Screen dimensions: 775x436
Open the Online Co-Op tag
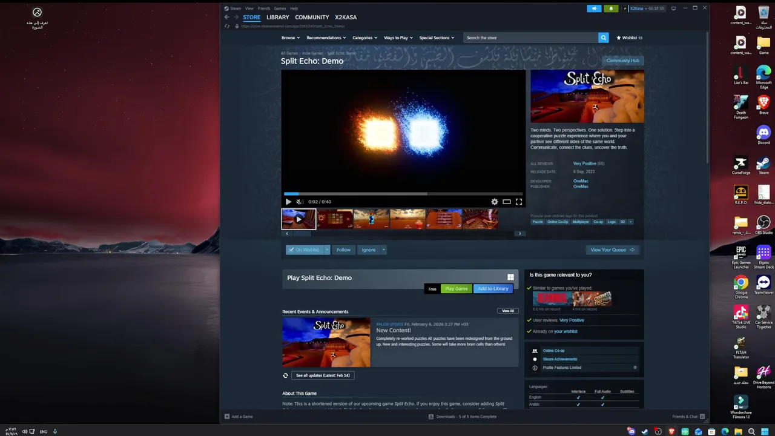tap(558, 222)
